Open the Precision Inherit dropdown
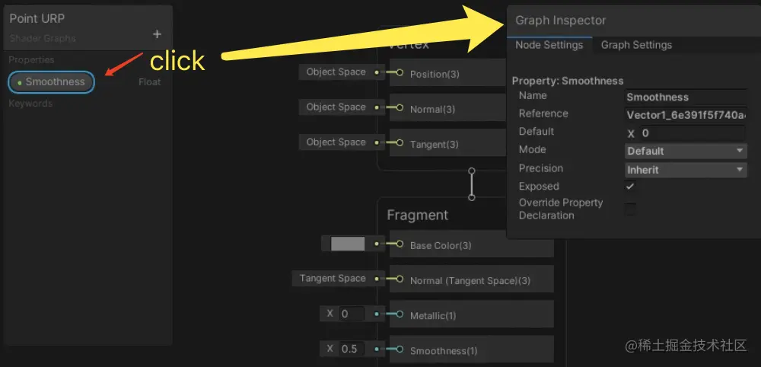The image size is (761, 367). click(686, 170)
